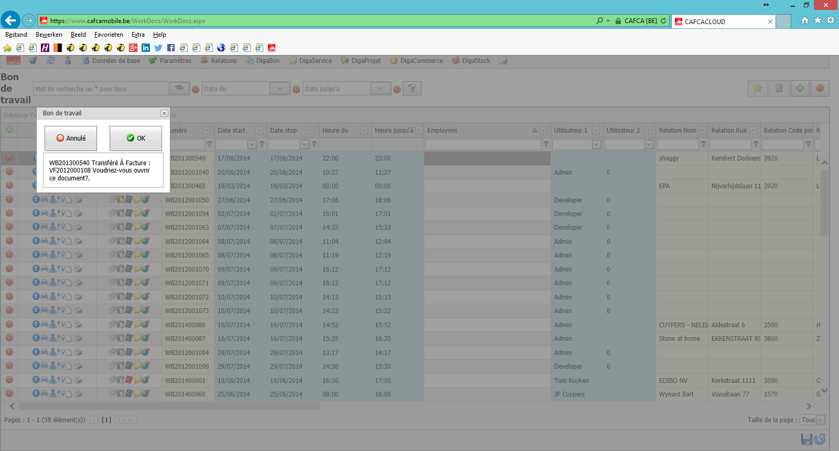Screen dimensions: 839x451
Task: Click the OK button in the dialog
Action: pyautogui.click(x=136, y=138)
